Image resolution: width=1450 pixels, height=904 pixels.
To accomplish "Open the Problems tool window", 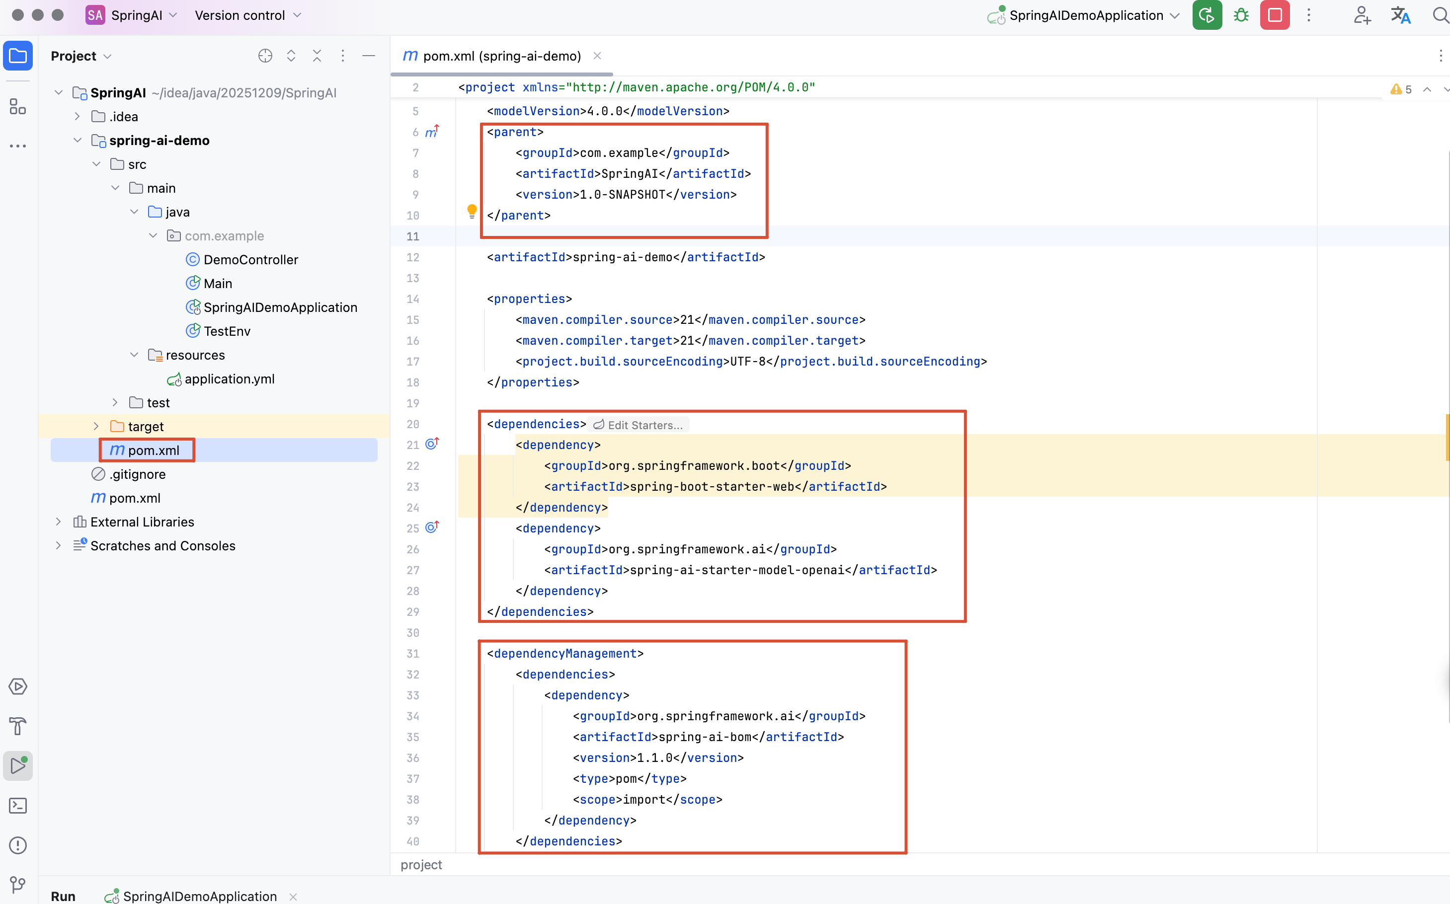I will [18, 845].
